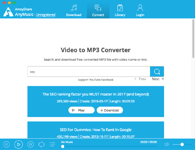Click the Video to MP3 Converter heading
The width and height of the screenshot is (195, 150).
[96, 50]
